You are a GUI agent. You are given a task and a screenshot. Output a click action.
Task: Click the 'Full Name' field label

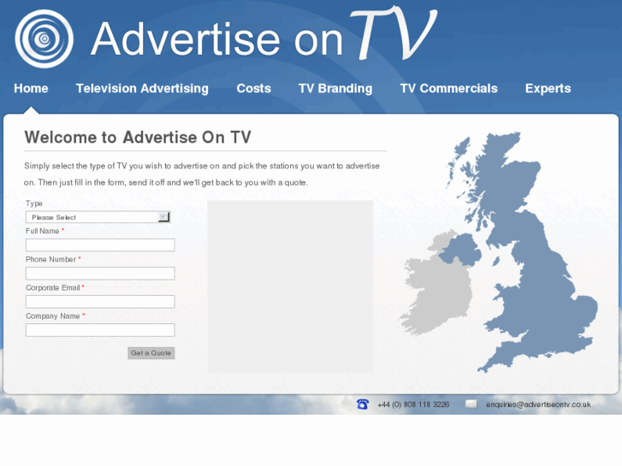tap(43, 231)
